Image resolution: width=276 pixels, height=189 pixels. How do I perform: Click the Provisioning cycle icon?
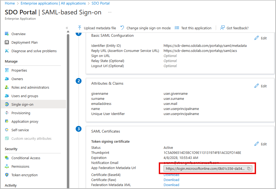7,113
